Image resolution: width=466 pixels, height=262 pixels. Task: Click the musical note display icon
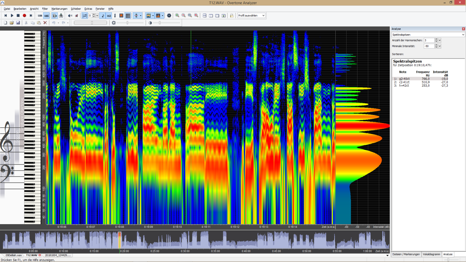point(103,16)
